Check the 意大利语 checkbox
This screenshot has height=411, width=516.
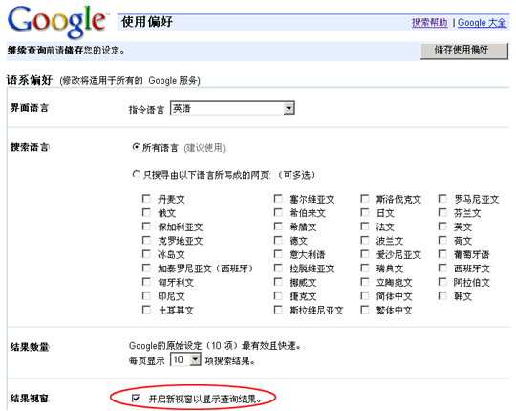point(278,253)
